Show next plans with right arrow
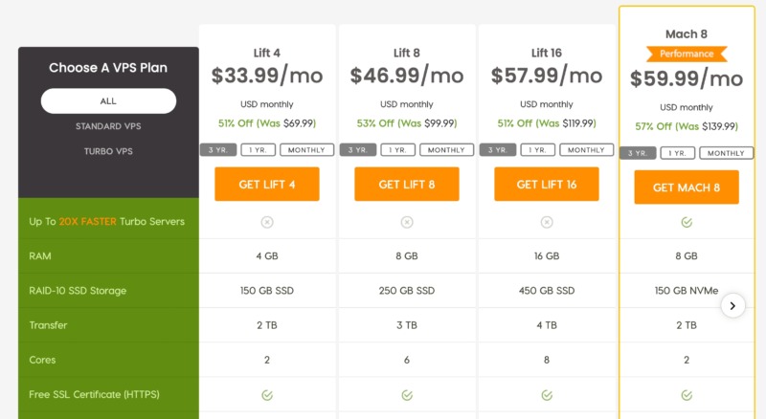This screenshot has width=766, height=419. 732,305
